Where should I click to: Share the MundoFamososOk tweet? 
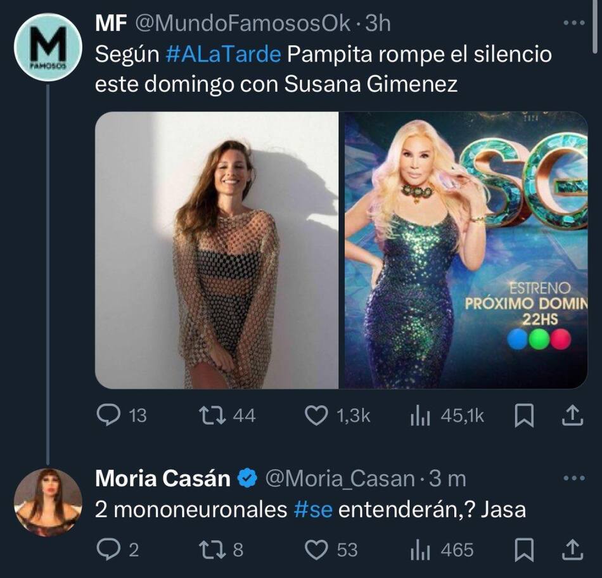pyautogui.click(x=572, y=415)
